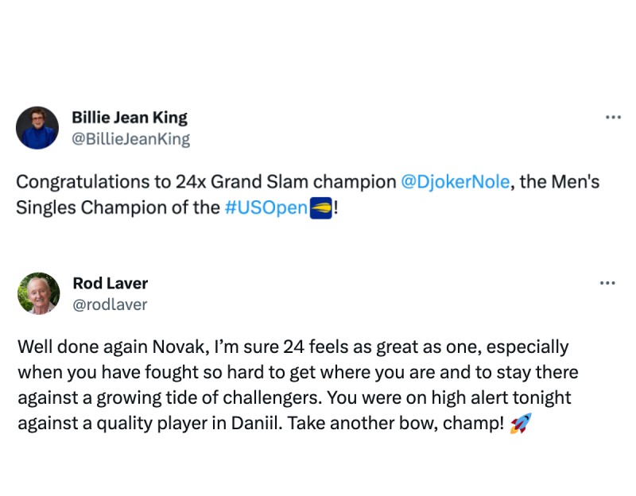Image resolution: width=636 pixels, height=496 pixels.
Task: Open Billie Jean King's profile picture
Action: pos(37,128)
